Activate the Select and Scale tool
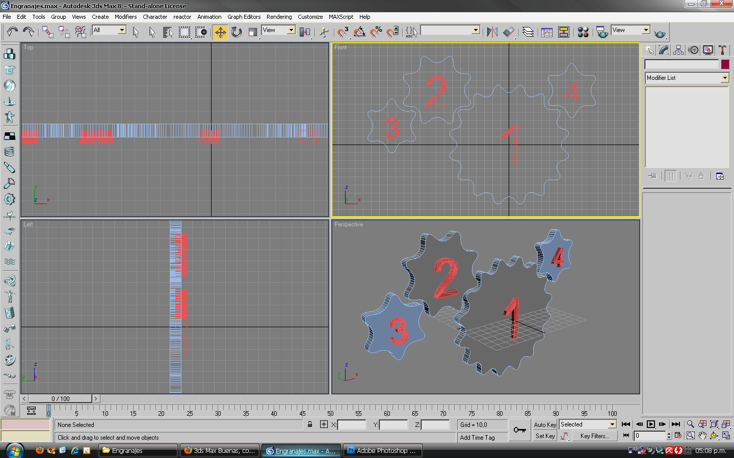 click(253, 32)
